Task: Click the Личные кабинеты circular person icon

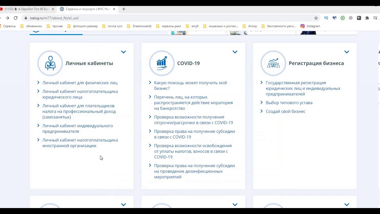Action: pos(50,63)
